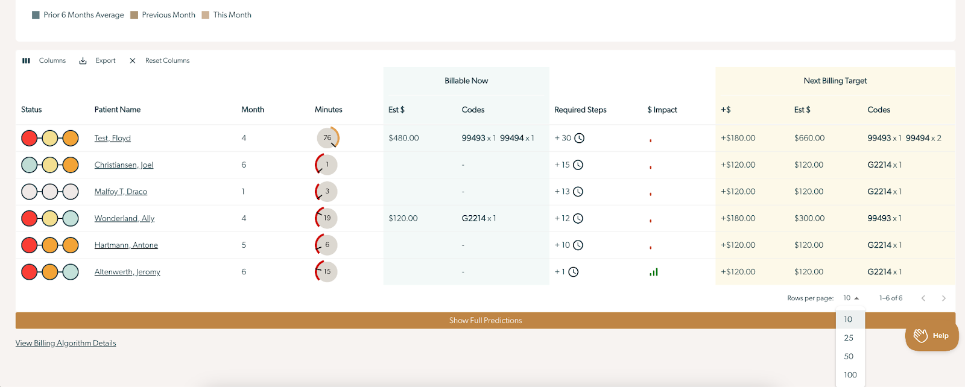
Task: Click clock icon in Altenwerth, Jeromy row
Action: [574, 272]
